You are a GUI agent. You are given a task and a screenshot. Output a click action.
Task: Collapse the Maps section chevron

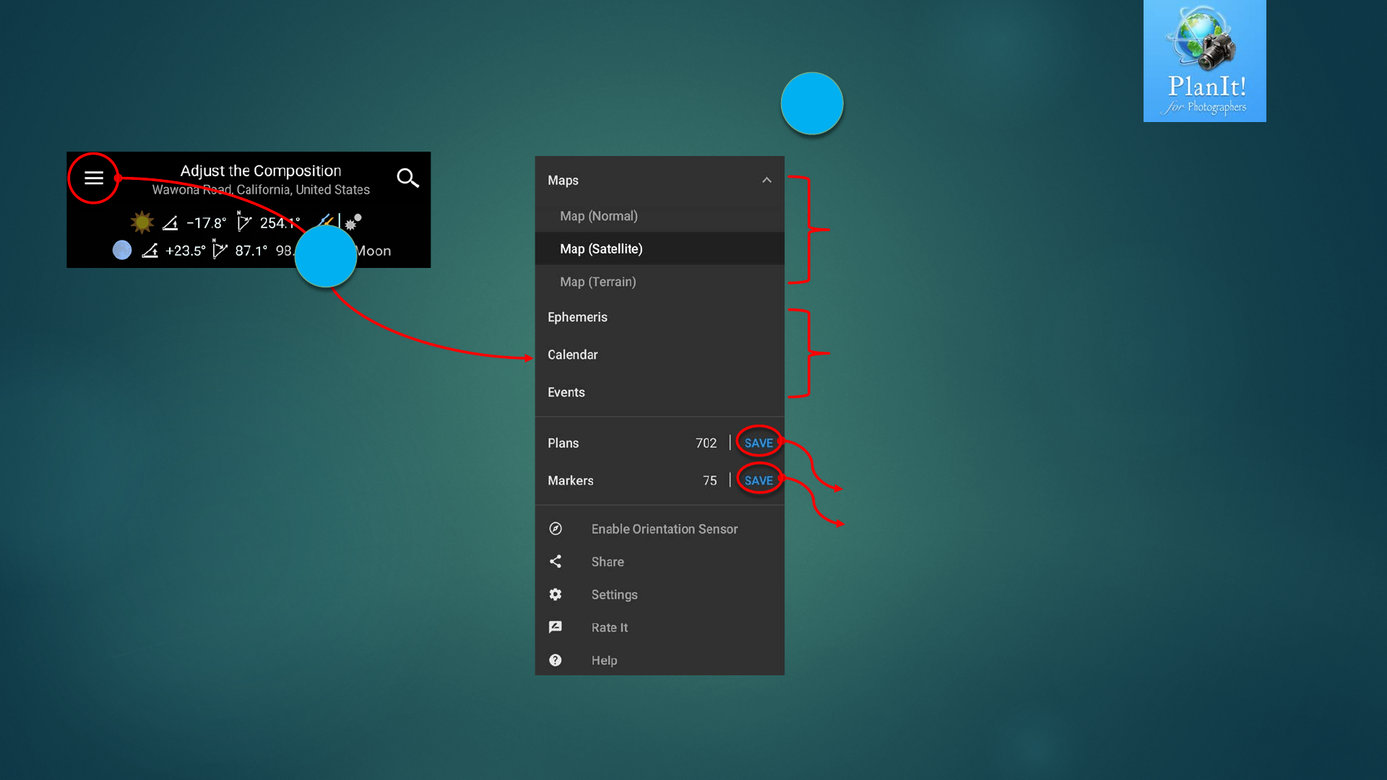766,180
